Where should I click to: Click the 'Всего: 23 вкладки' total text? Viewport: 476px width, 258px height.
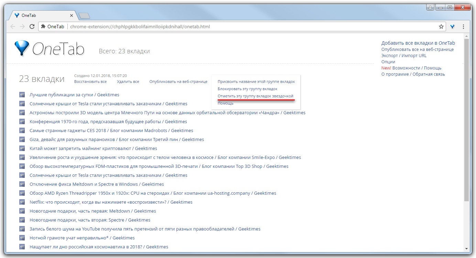(x=124, y=51)
